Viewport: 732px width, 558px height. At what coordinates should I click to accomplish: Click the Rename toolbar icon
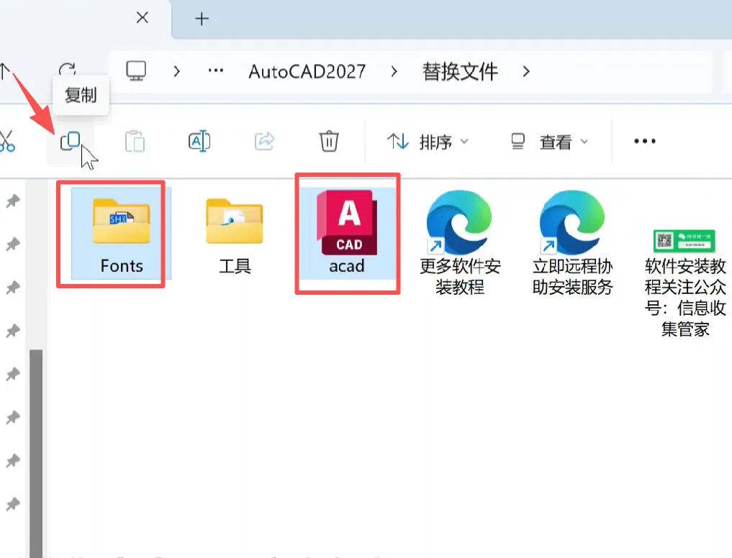tap(199, 141)
